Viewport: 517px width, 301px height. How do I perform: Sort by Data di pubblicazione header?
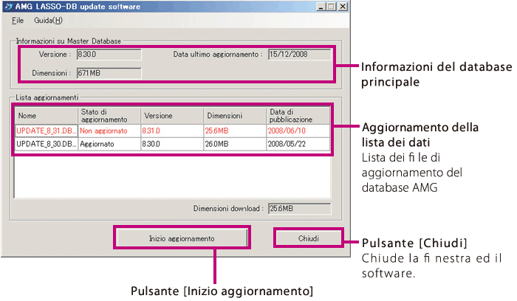coord(298,116)
